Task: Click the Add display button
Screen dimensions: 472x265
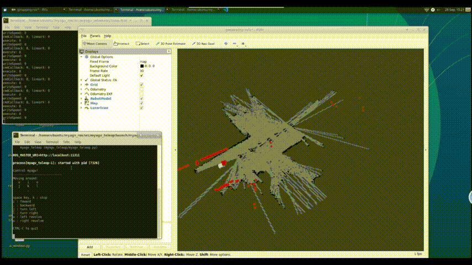Action: click(x=90, y=247)
